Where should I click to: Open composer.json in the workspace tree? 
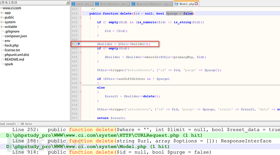(16, 36)
